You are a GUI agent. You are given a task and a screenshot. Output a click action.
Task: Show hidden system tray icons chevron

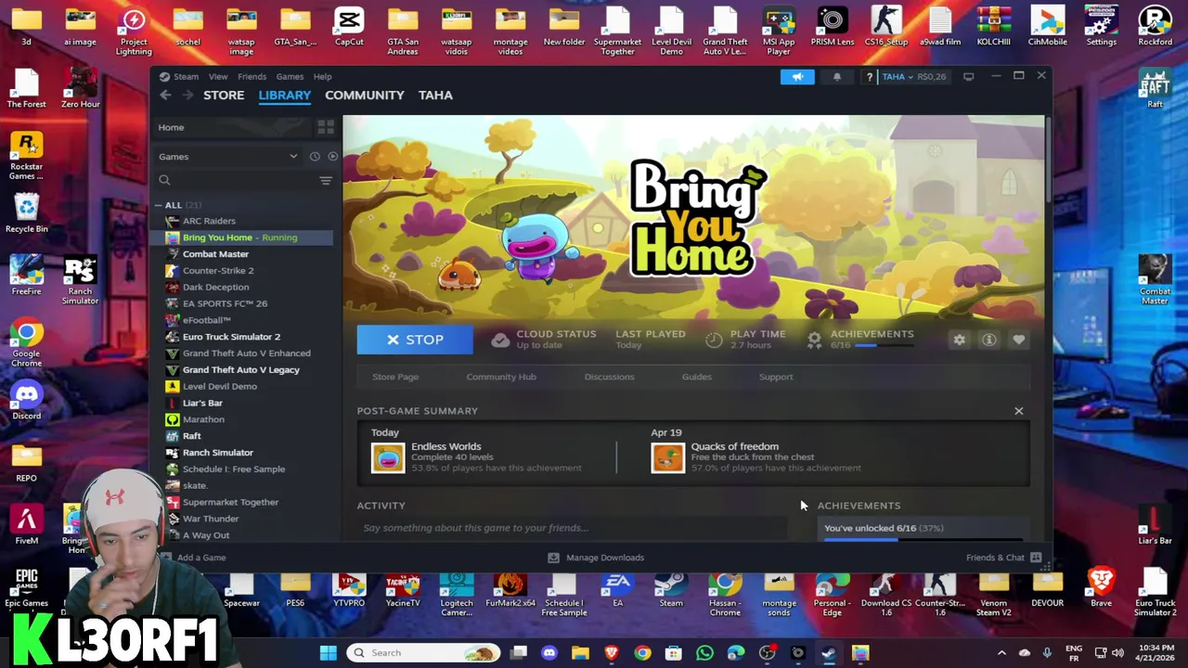1001,652
